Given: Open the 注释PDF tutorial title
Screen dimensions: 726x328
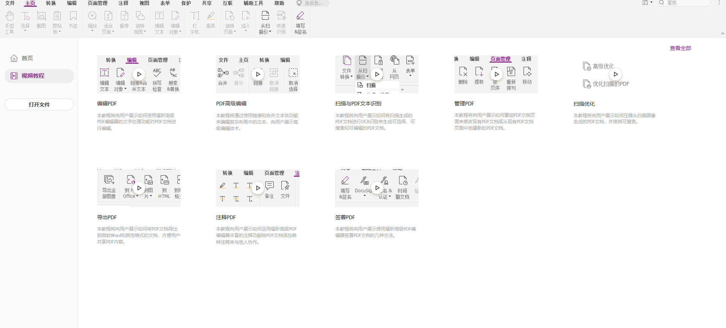Looking at the screenshot, I should click(226, 217).
